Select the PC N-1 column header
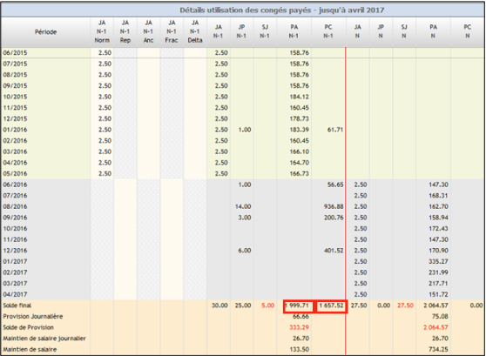Image resolution: width=486 pixels, height=356 pixels. [x=328, y=31]
